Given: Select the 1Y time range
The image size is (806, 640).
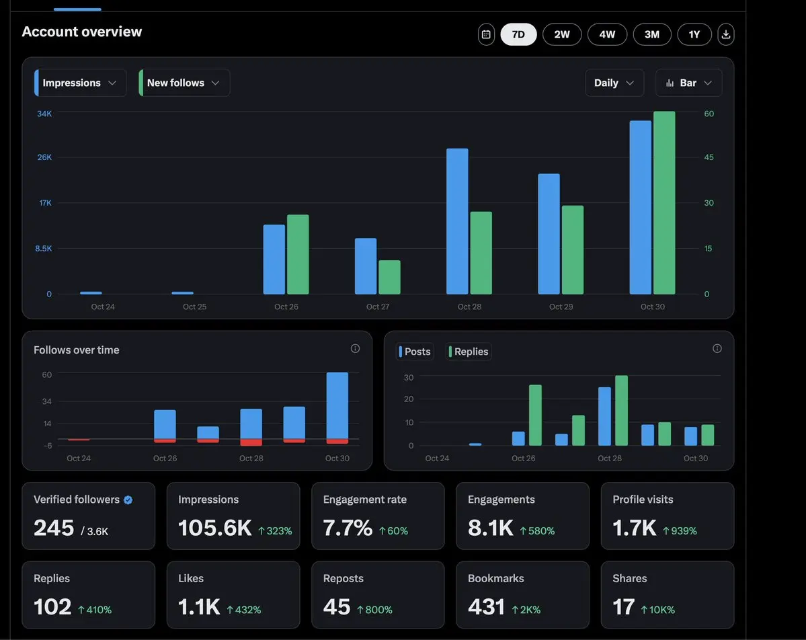Looking at the screenshot, I should click(x=694, y=34).
